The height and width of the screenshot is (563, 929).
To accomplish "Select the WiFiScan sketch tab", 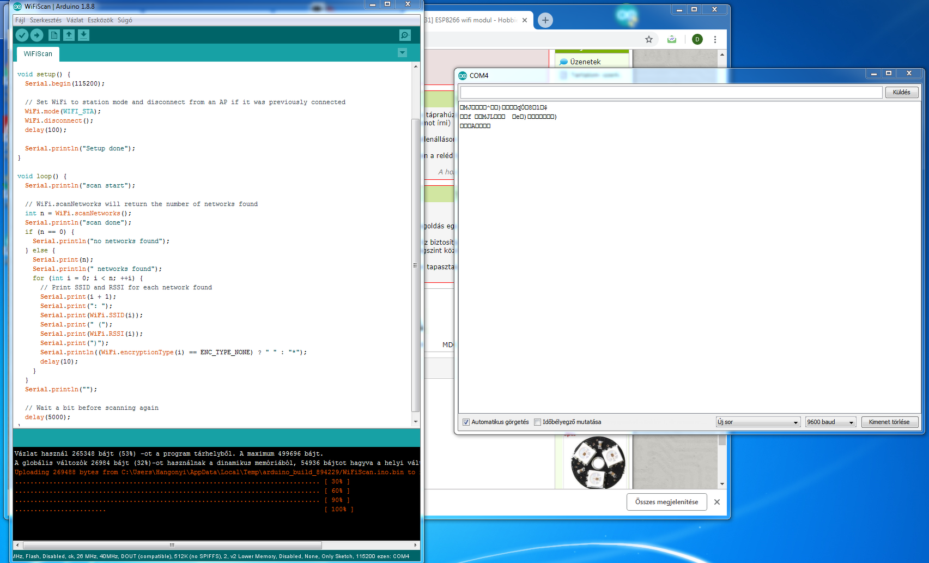I will pos(38,54).
